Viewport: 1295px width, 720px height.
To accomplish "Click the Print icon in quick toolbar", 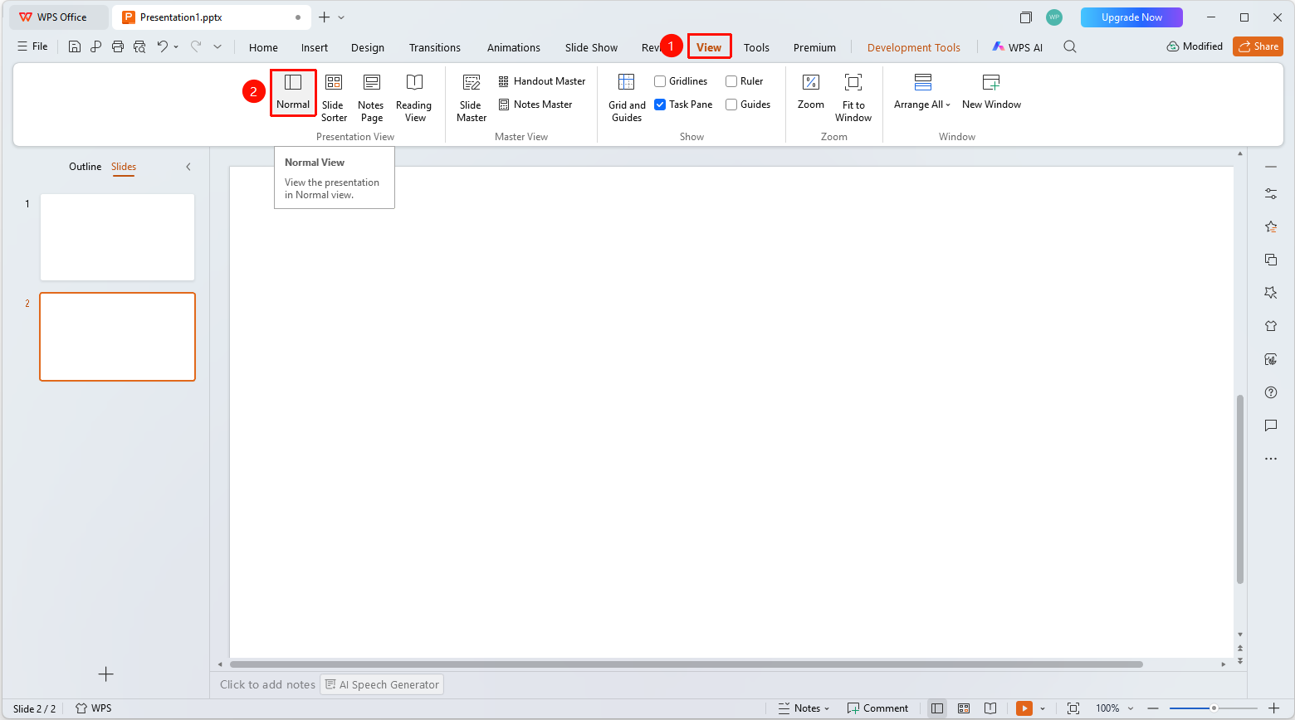I will [118, 46].
